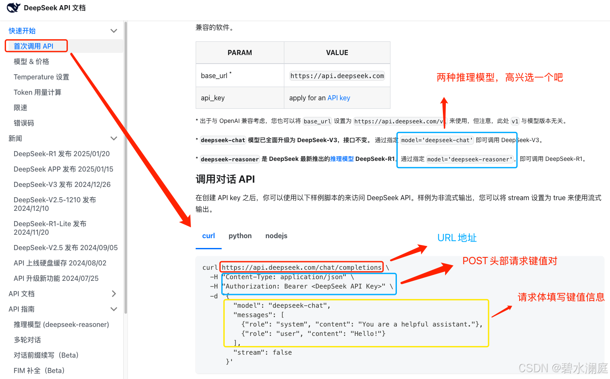Expand the API 文档 section chevron

[x=114, y=294]
